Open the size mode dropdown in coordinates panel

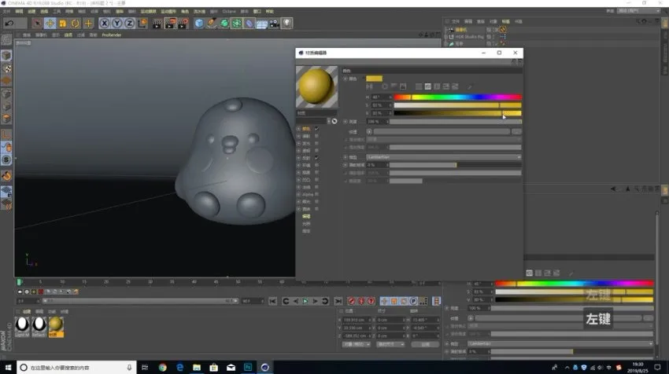390,344
